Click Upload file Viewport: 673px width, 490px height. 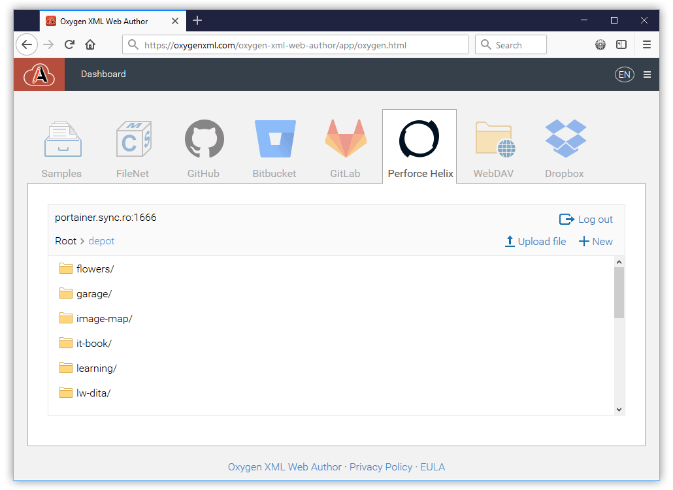click(x=536, y=242)
